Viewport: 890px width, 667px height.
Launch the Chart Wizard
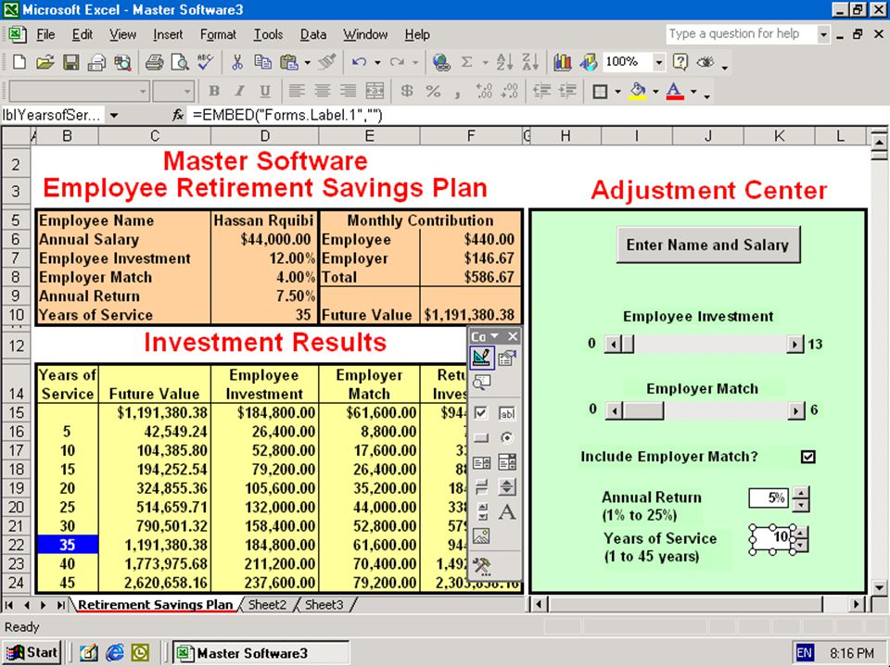[x=563, y=62]
